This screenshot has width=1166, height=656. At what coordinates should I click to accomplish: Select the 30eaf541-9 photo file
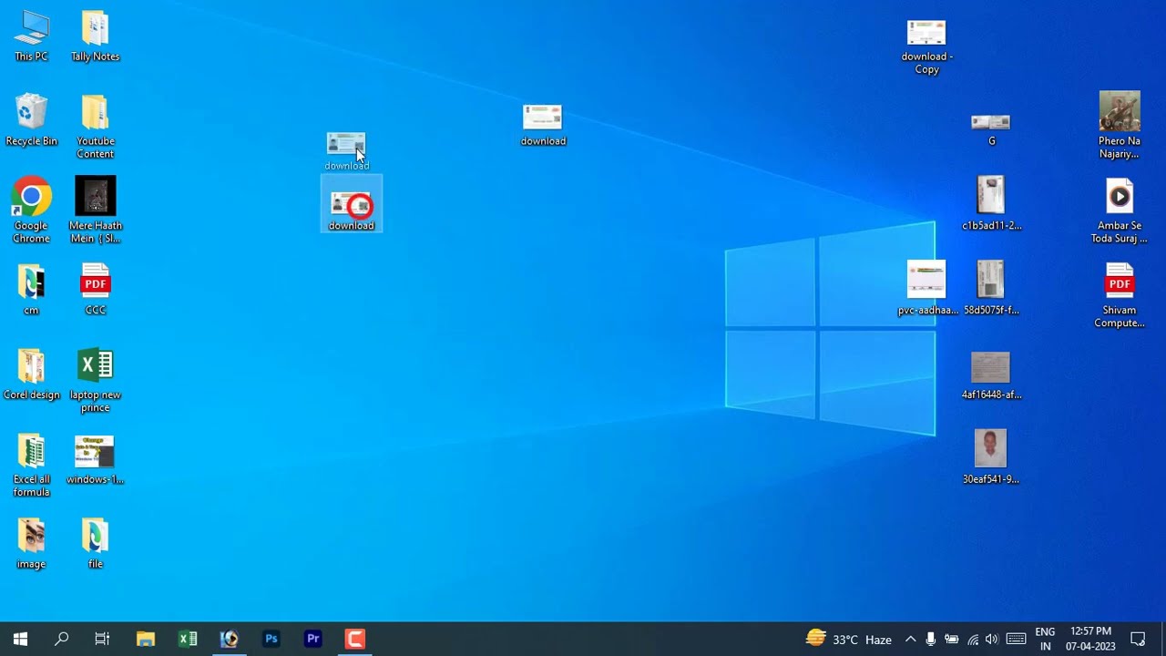coord(991,457)
